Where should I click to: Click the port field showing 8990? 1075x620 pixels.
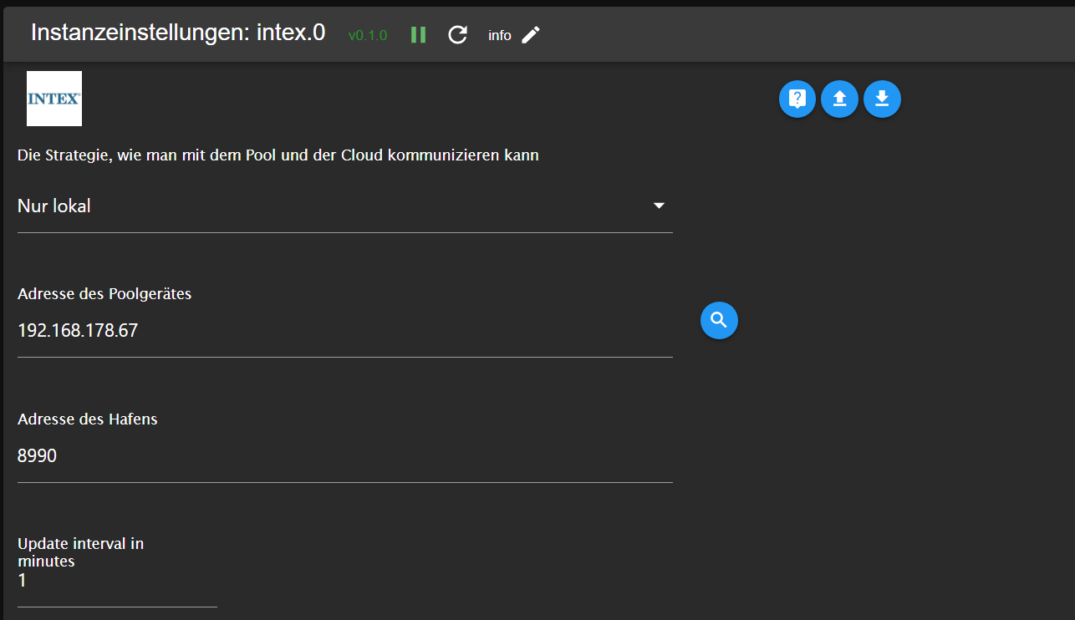pos(344,456)
